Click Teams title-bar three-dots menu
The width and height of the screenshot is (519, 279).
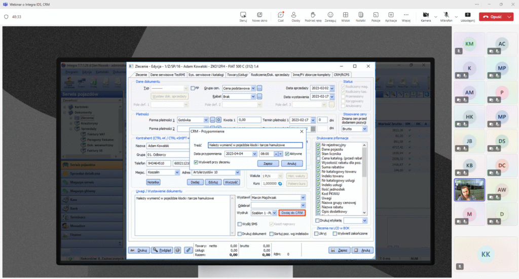[476, 4]
